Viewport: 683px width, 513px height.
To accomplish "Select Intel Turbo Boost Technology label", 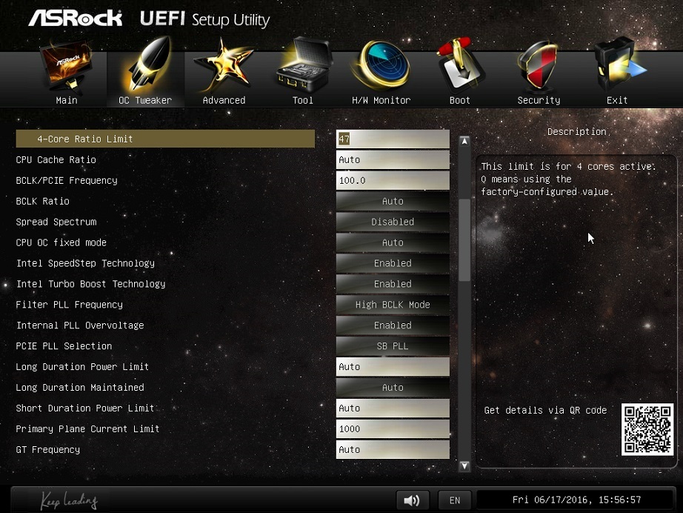I will coord(90,284).
